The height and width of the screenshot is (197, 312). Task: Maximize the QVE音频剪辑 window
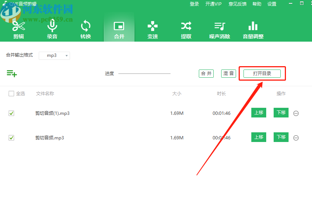click(302, 3)
